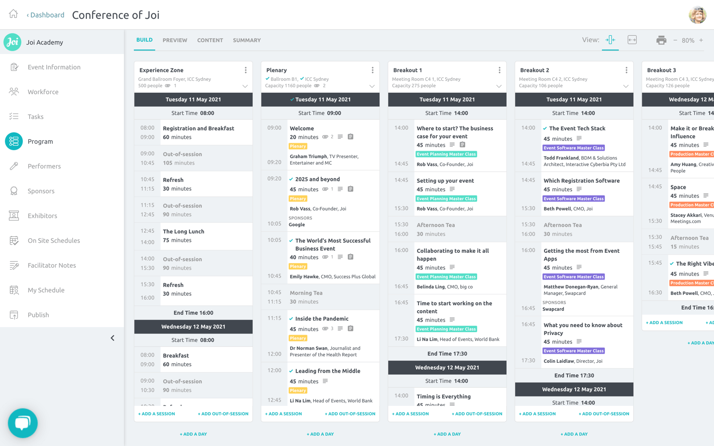
Task: Expand the Breakout 1 details chevron
Action: 499,86
